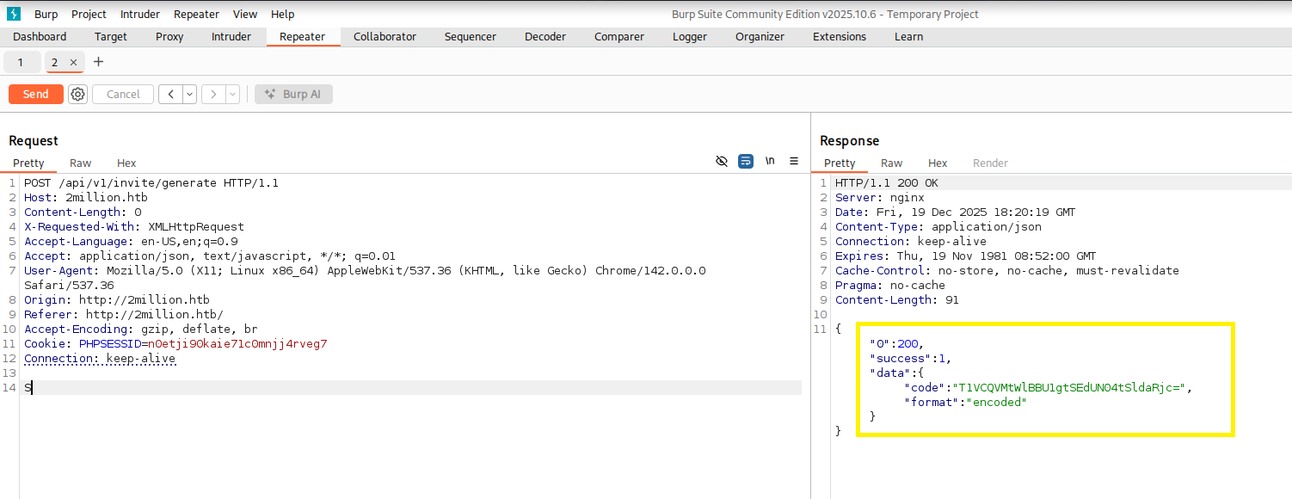Screen dimensions: 1292x499
Task: Open the request editor hamburger menu
Action: pyautogui.click(x=794, y=162)
